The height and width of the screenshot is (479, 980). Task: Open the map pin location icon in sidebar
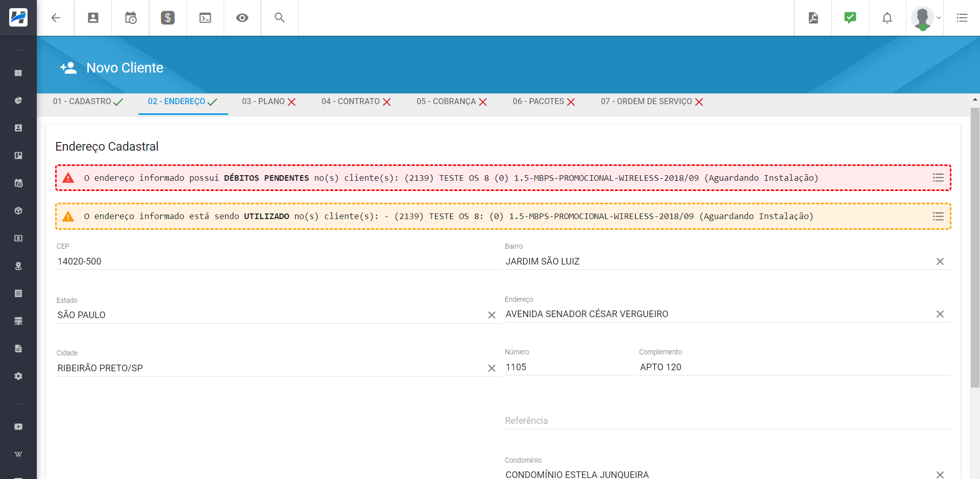(x=18, y=266)
